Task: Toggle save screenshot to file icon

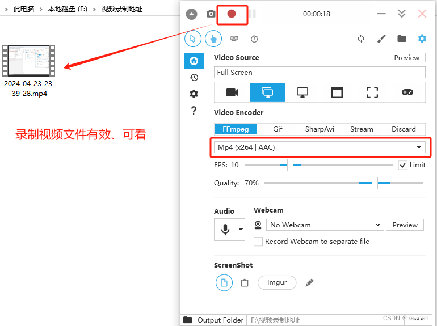Action: [224, 282]
